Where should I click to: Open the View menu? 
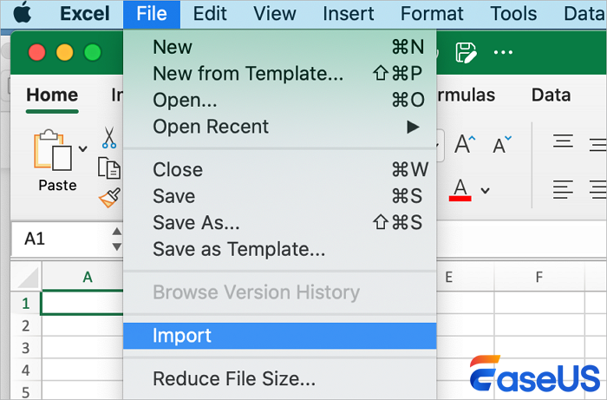(x=275, y=14)
